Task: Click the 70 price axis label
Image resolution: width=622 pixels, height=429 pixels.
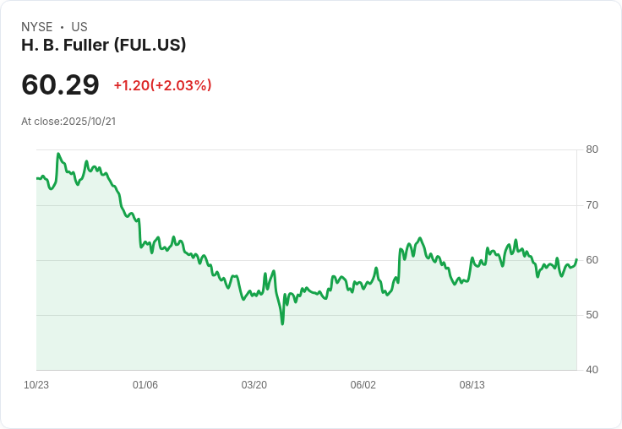Action: (x=592, y=205)
